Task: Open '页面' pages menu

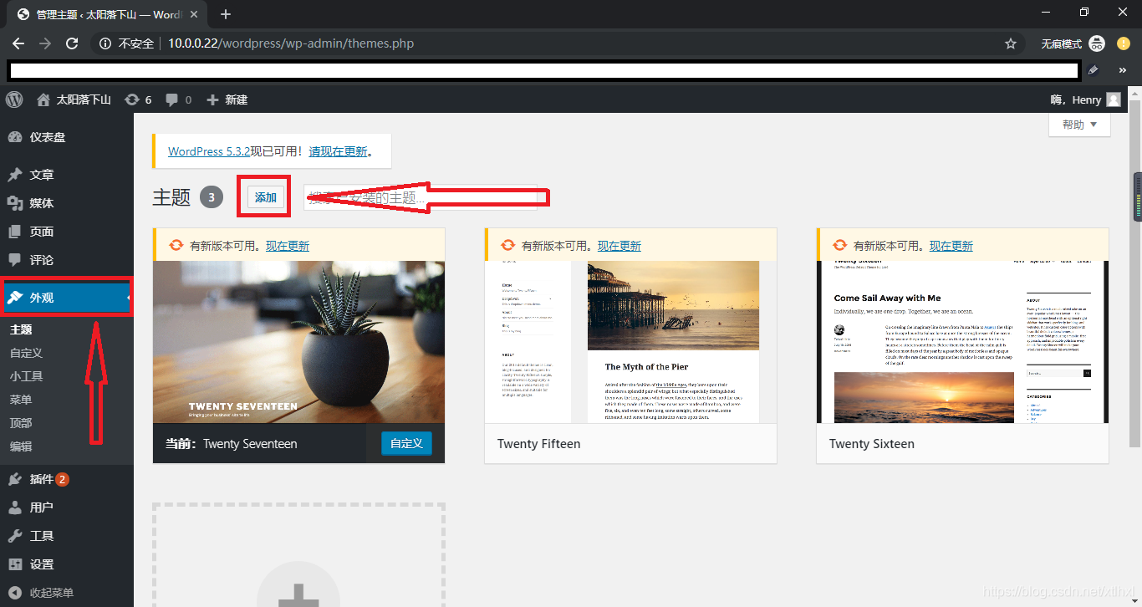Action: click(67, 232)
